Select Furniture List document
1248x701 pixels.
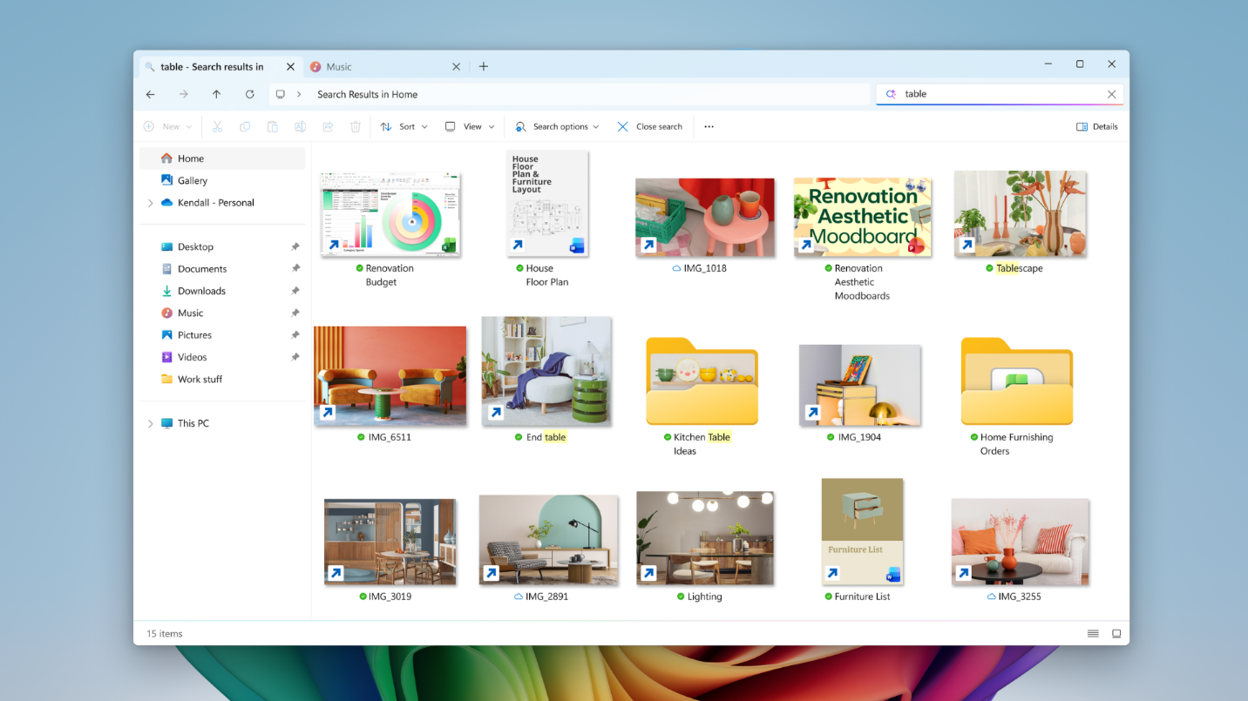[862, 531]
